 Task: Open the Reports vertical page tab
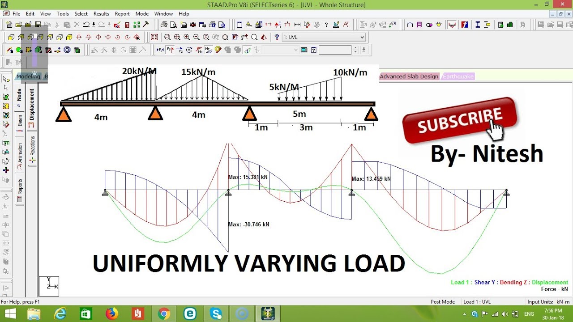coord(20,191)
